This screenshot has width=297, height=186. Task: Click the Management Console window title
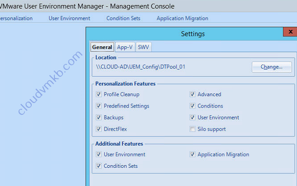click(87, 6)
